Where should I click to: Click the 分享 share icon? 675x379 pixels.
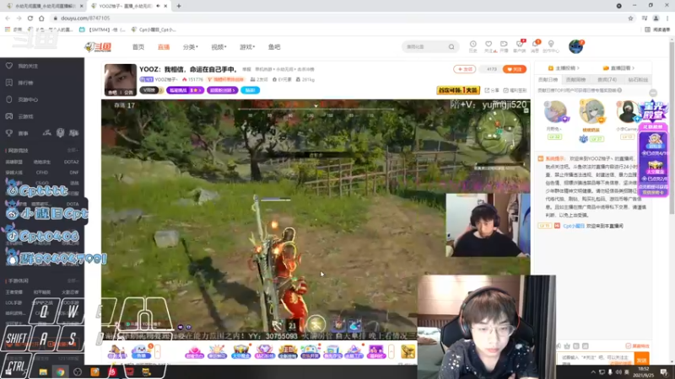pos(492,91)
